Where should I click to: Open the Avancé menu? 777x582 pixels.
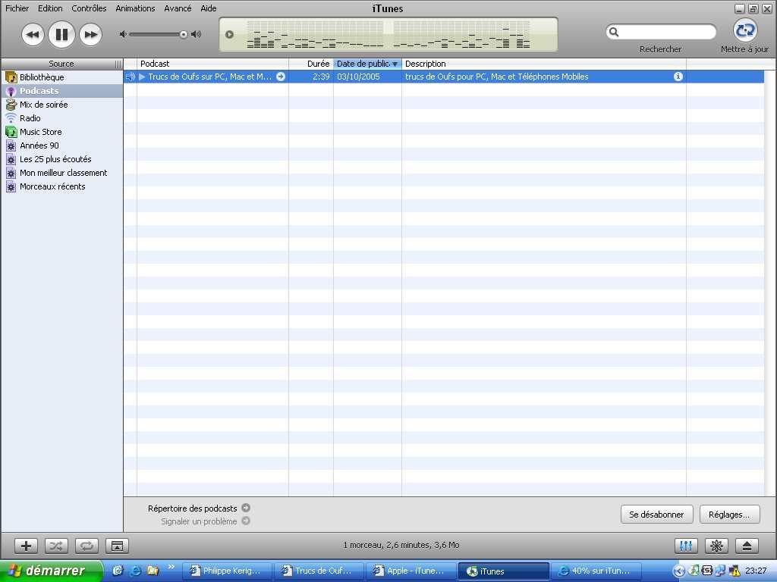178,8
